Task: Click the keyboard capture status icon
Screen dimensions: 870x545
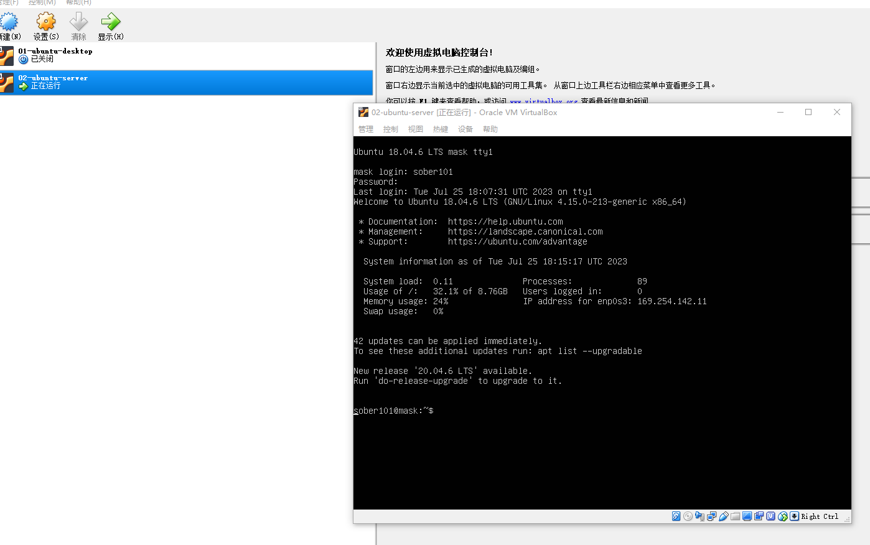Action: click(x=794, y=516)
